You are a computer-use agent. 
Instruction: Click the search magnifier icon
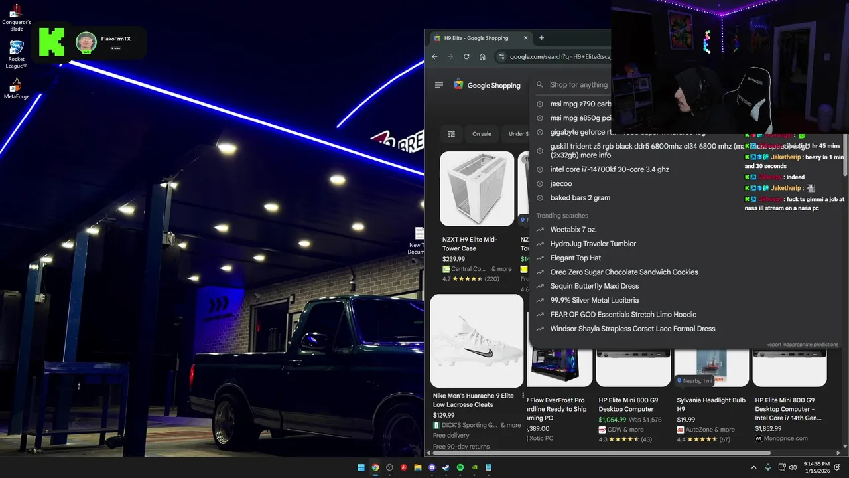(540, 85)
